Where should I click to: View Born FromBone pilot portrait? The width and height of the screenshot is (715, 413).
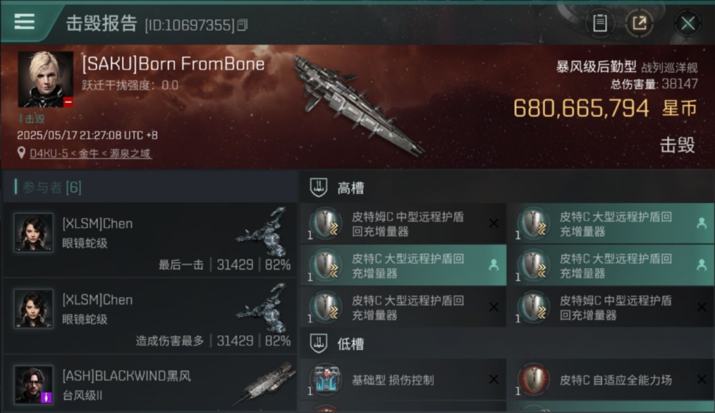coord(46,79)
